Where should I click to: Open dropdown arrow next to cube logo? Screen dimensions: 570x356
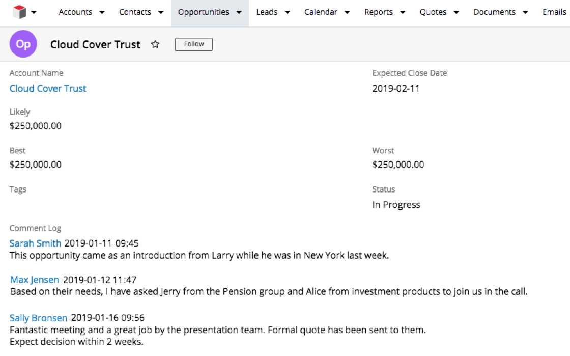[x=34, y=13]
